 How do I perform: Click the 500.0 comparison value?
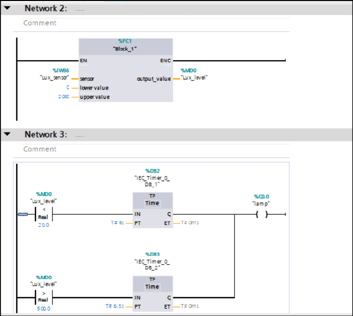44,308
